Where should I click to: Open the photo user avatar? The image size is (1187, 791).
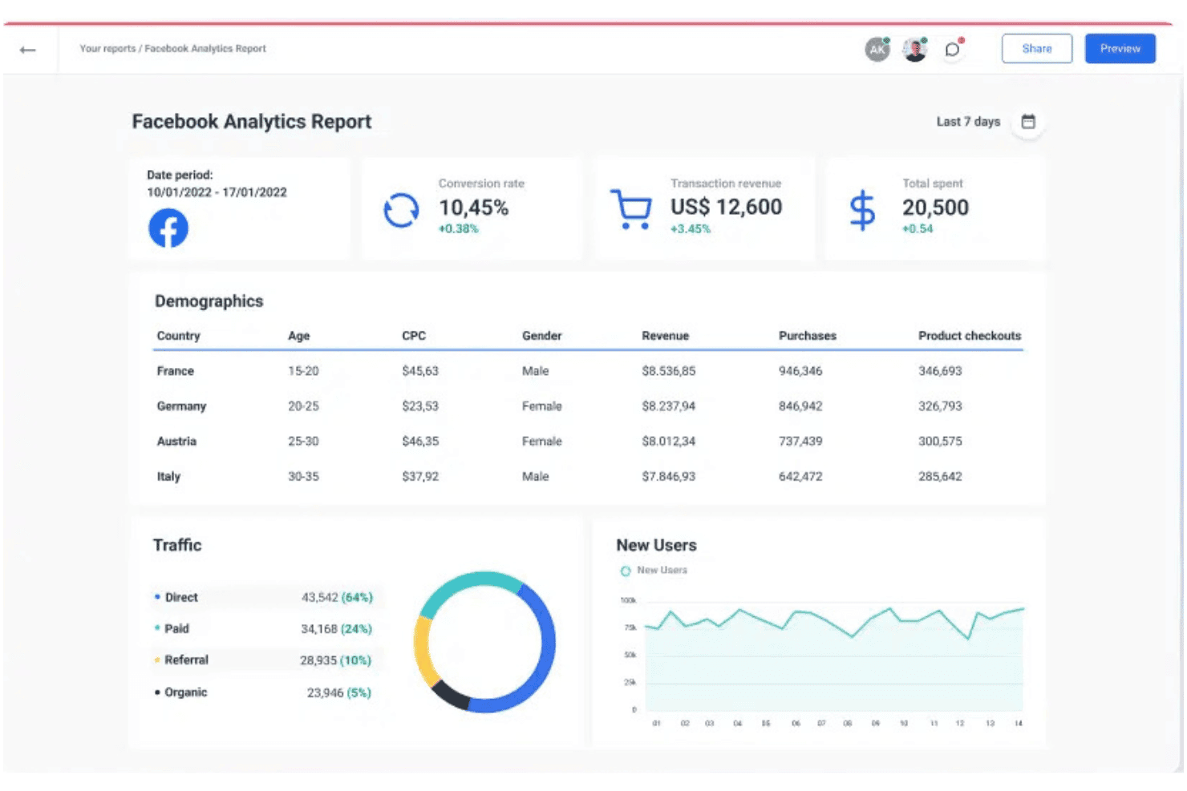(x=915, y=50)
